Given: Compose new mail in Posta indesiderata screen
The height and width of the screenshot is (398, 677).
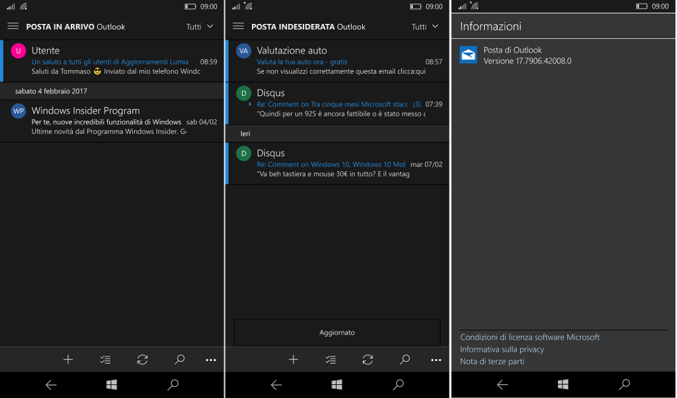Looking at the screenshot, I should coord(293,359).
